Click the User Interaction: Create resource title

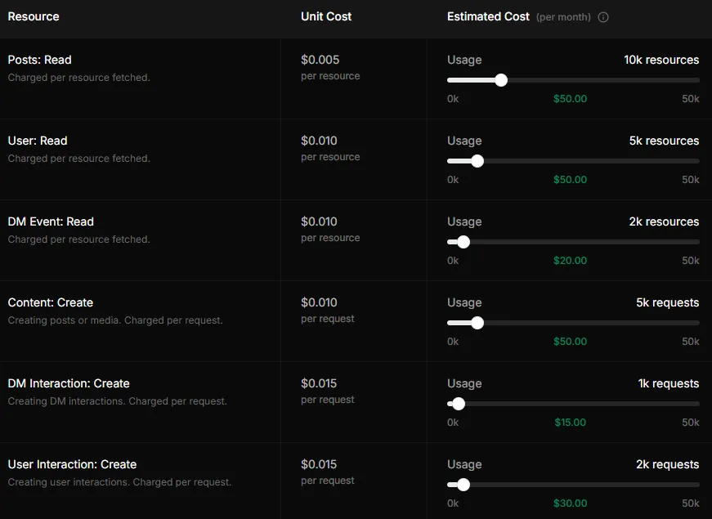tap(72, 464)
